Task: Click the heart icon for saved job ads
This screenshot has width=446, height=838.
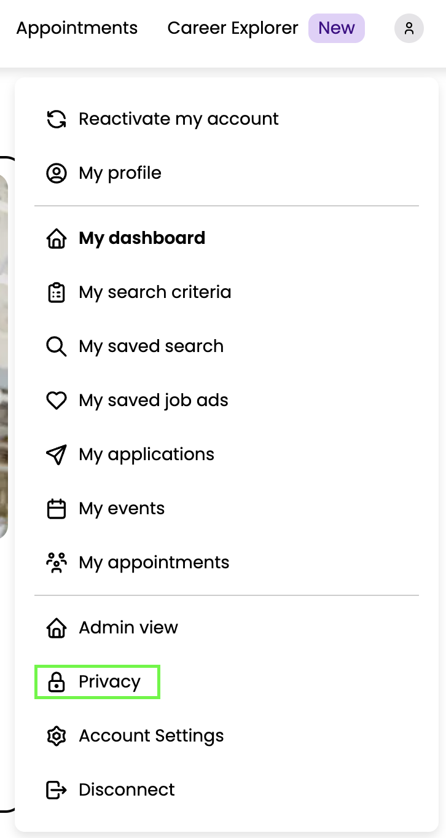Action: click(x=57, y=401)
